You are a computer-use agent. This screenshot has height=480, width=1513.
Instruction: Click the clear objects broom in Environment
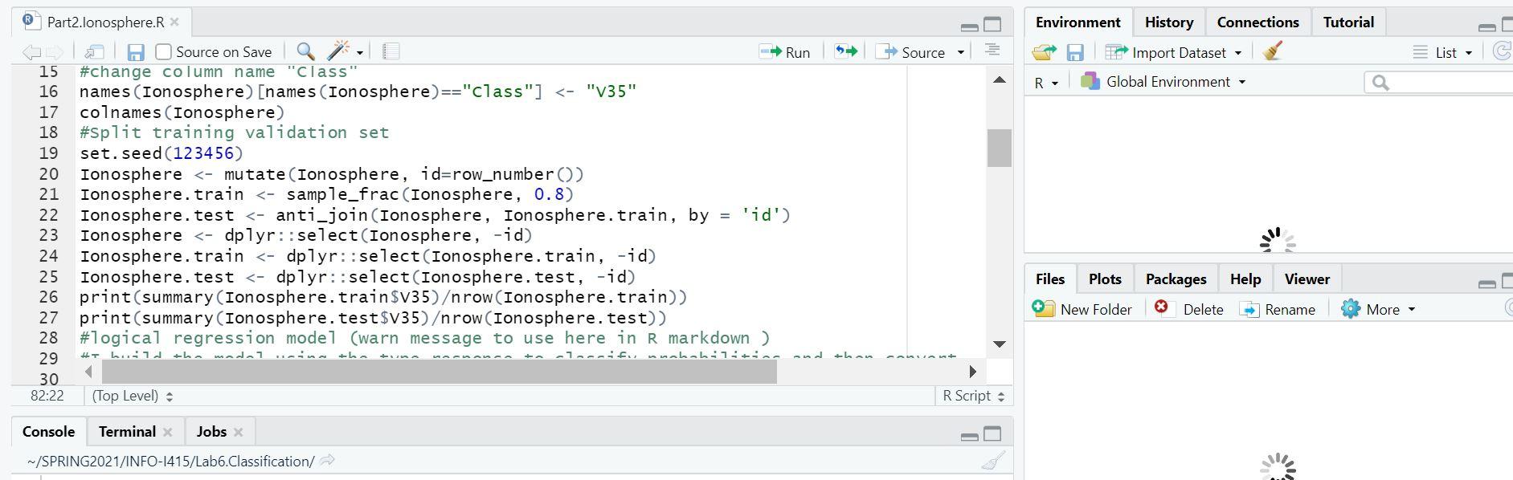pos(1273,51)
